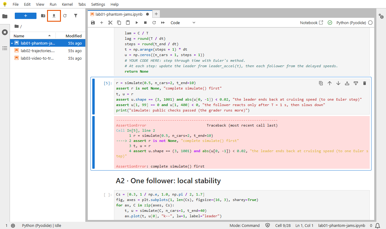
Task: Refresh the file browser
Action: tap(65, 16)
